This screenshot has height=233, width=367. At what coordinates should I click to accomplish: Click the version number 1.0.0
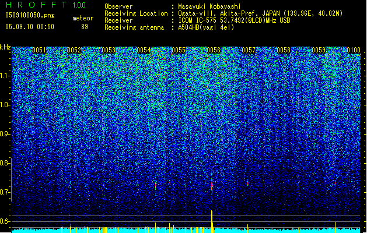click(79, 5)
